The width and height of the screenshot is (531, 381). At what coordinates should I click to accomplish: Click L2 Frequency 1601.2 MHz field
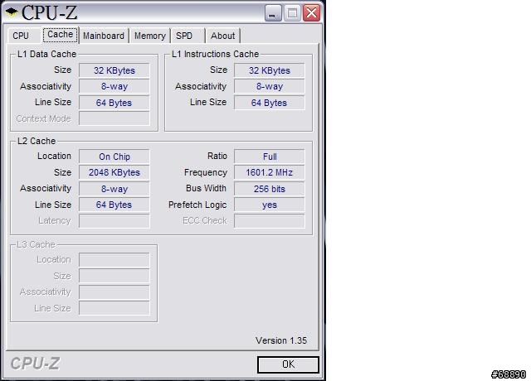coord(269,172)
